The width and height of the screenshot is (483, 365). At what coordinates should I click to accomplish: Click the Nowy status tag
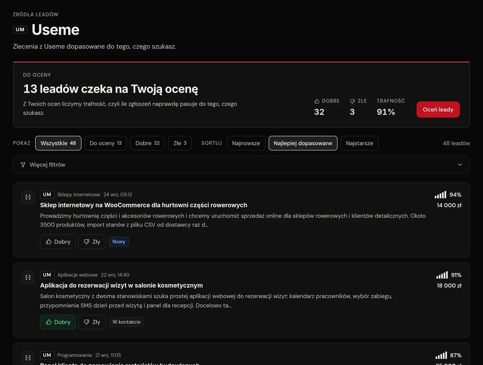(119, 242)
